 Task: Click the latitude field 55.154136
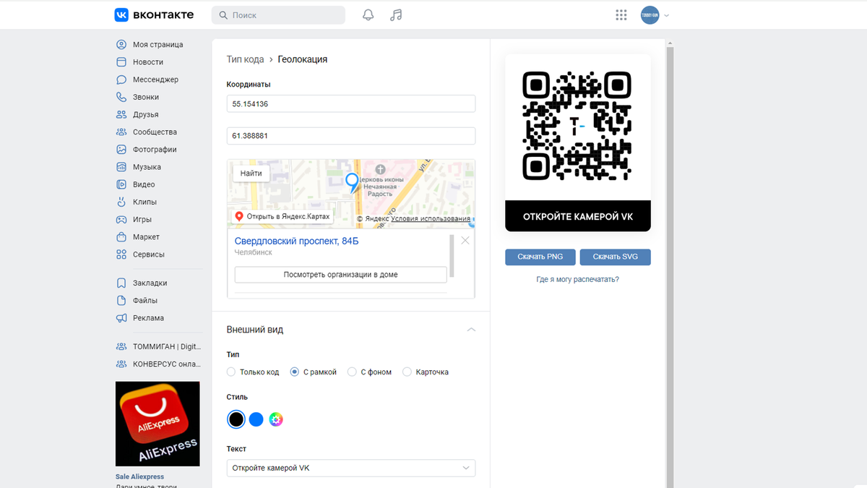click(351, 104)
